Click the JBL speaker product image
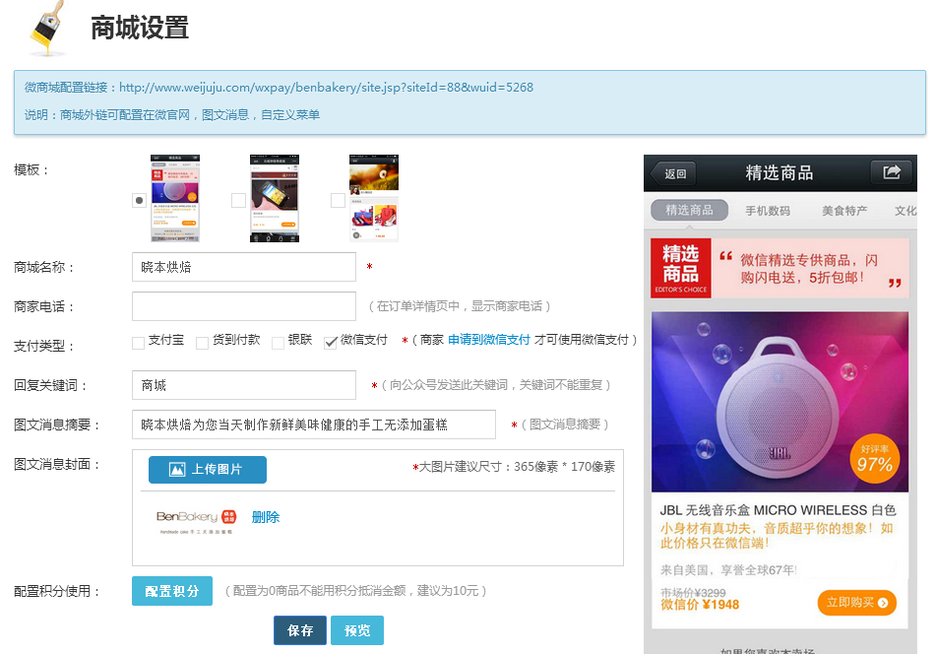Viewport: 937px width, 654px height. pos(780,402)
